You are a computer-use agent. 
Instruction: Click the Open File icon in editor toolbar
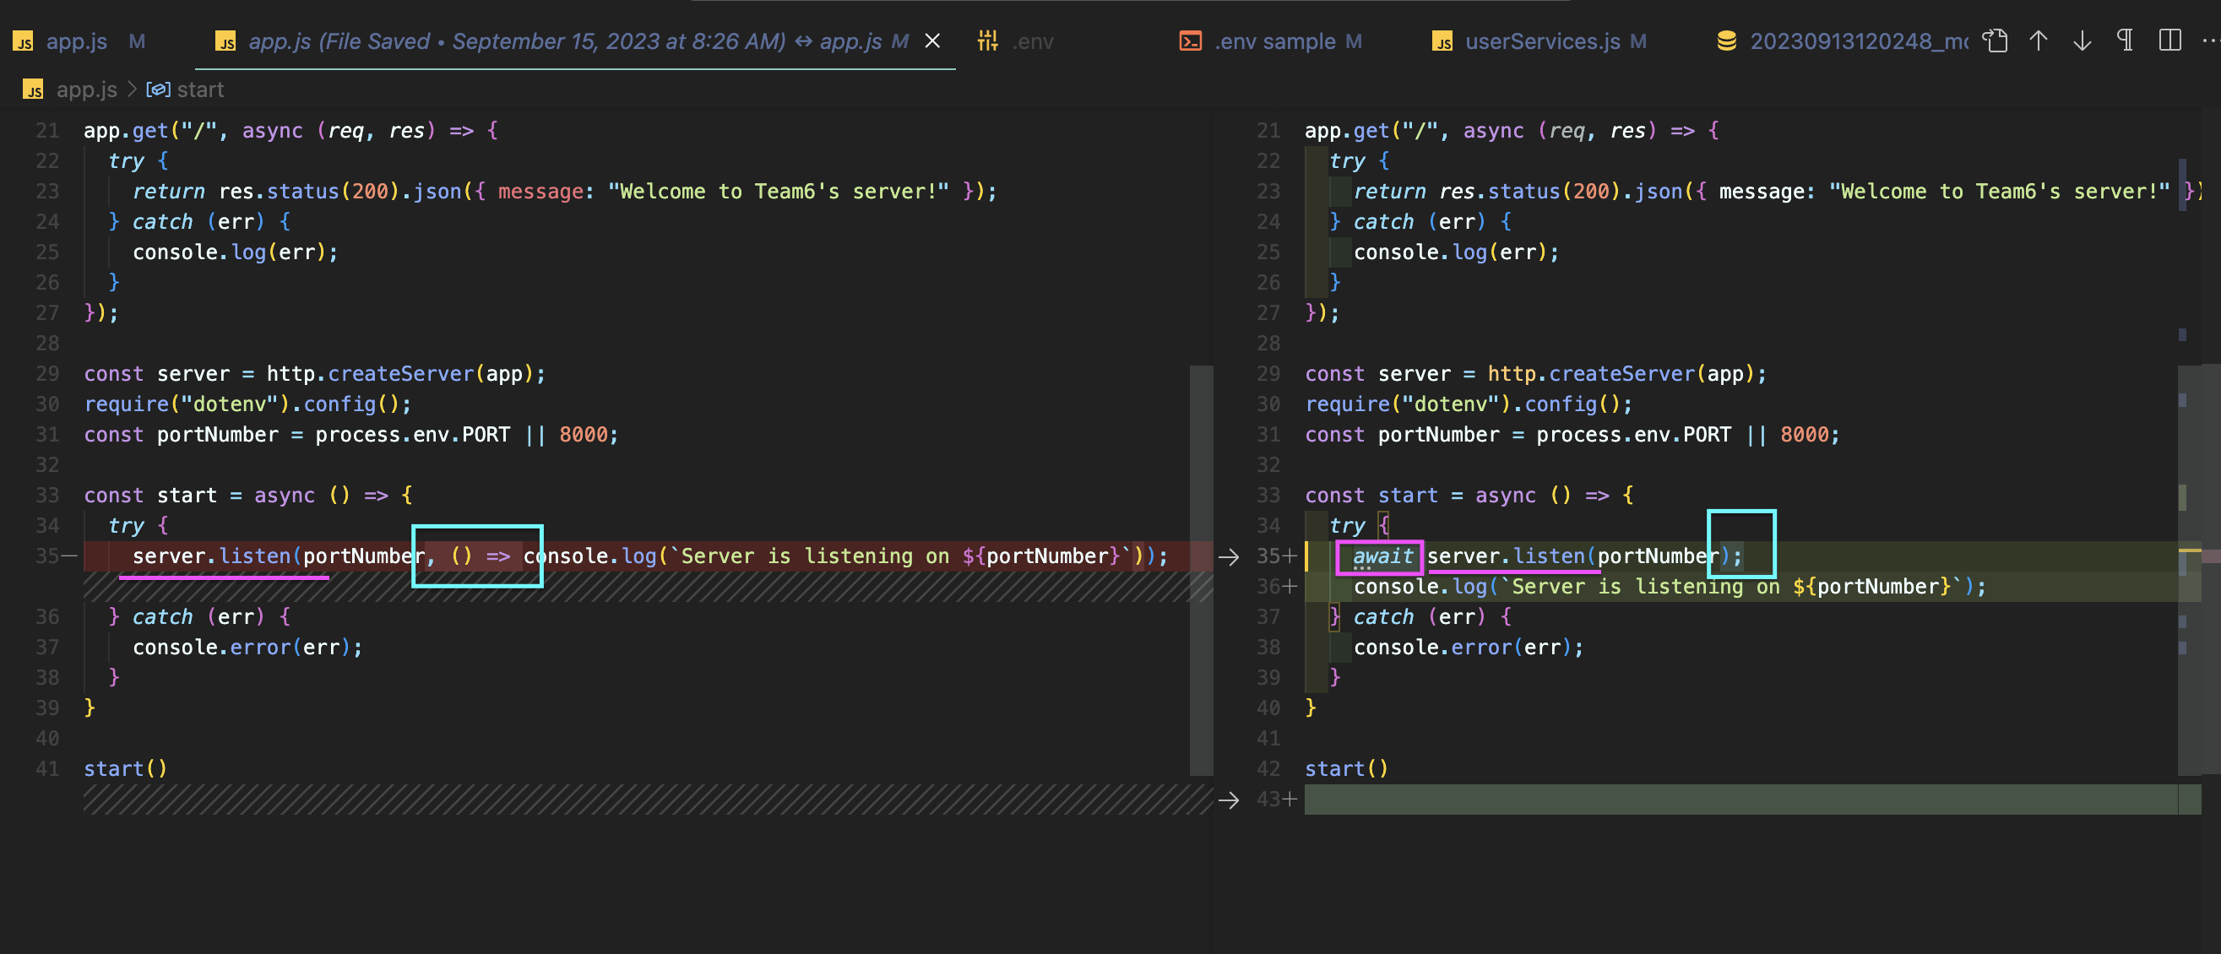(x=1996, y=41)
